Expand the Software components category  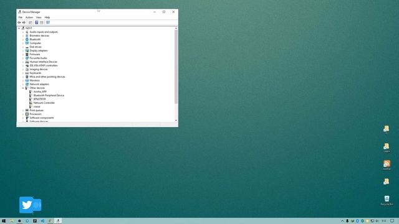23,118
